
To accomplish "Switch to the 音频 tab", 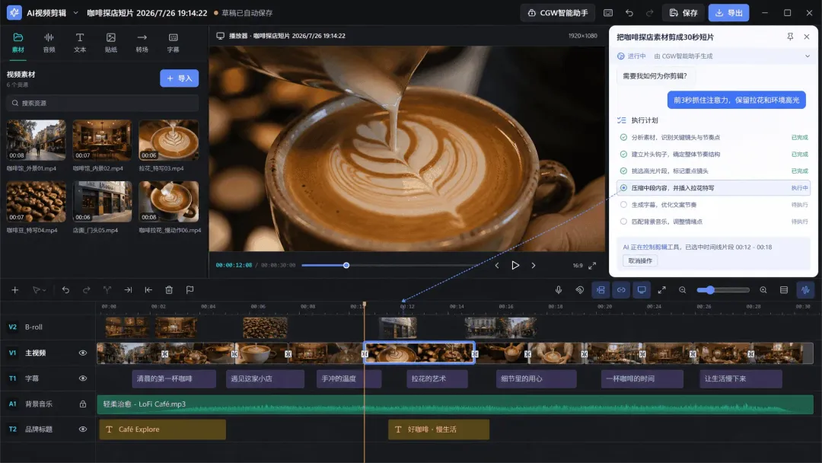I will pyautogui.click(x=49, y=43).
